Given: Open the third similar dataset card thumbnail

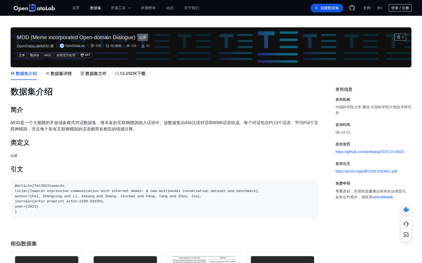Looking at the screenshot, I should [204, 259].
